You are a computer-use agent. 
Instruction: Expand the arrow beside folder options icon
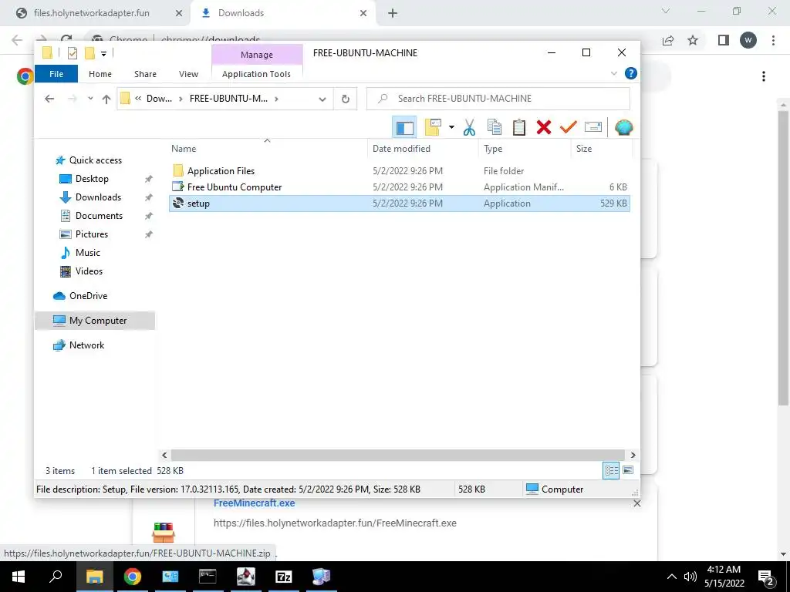(451, 127)
